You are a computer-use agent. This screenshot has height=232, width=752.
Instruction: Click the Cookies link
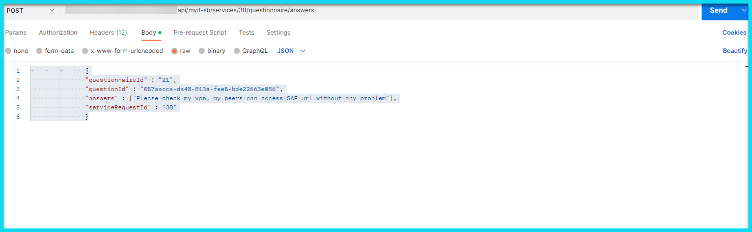(734, 33)
